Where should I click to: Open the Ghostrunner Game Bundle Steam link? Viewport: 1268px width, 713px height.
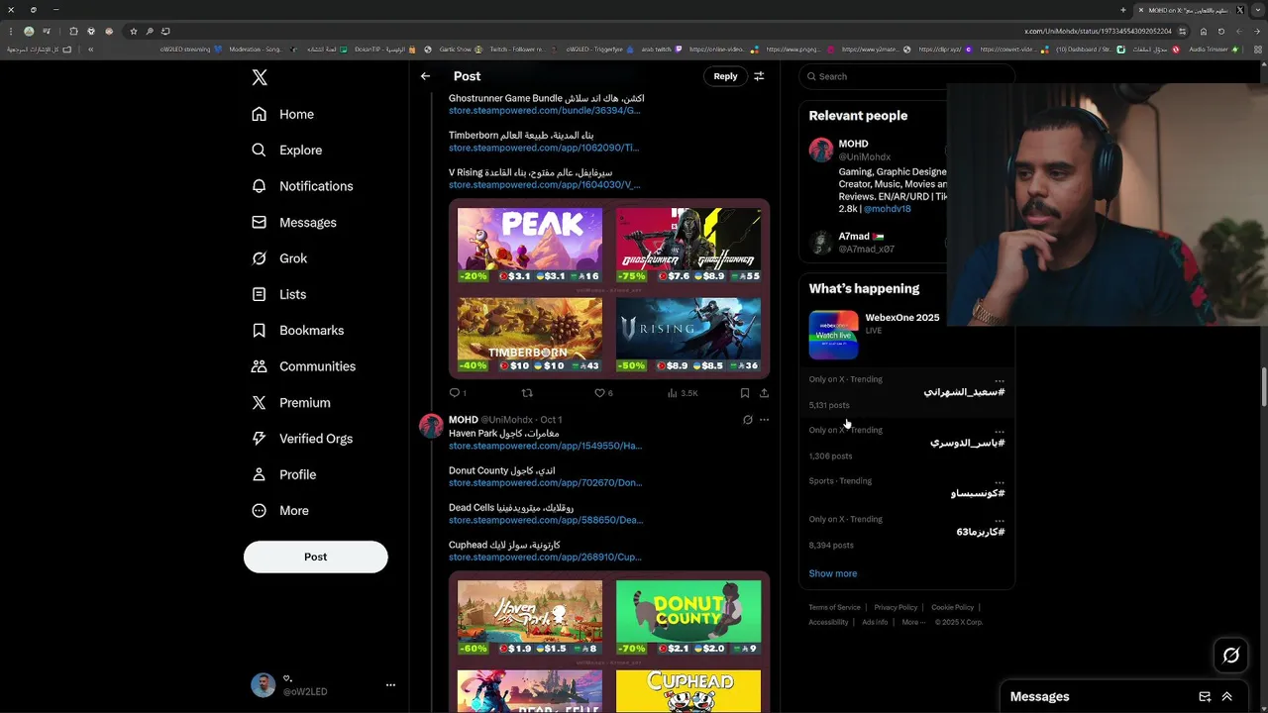pyautogui.click(x=544, y=111)
